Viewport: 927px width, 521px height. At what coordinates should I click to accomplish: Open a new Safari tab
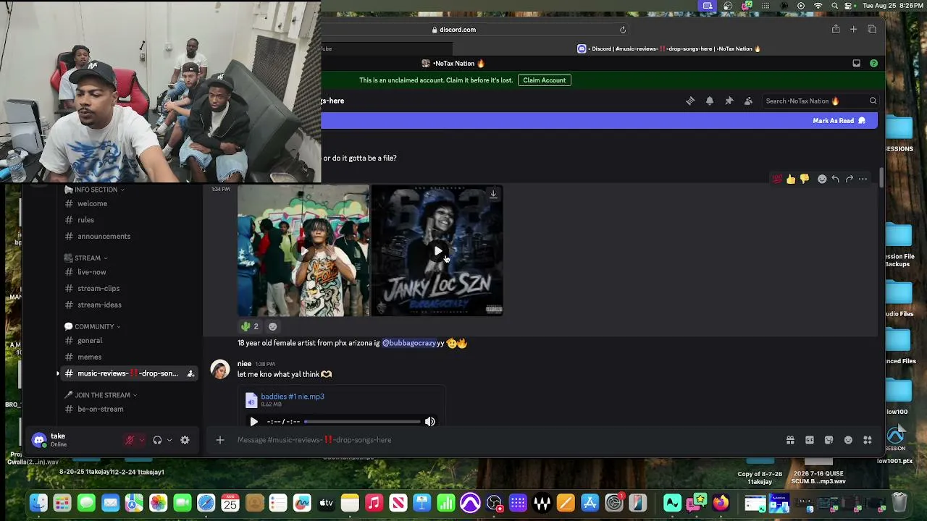[x=853, y=29]
